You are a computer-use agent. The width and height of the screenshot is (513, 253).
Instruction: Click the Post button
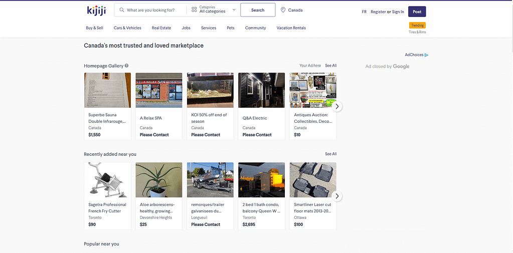(417, 12)
